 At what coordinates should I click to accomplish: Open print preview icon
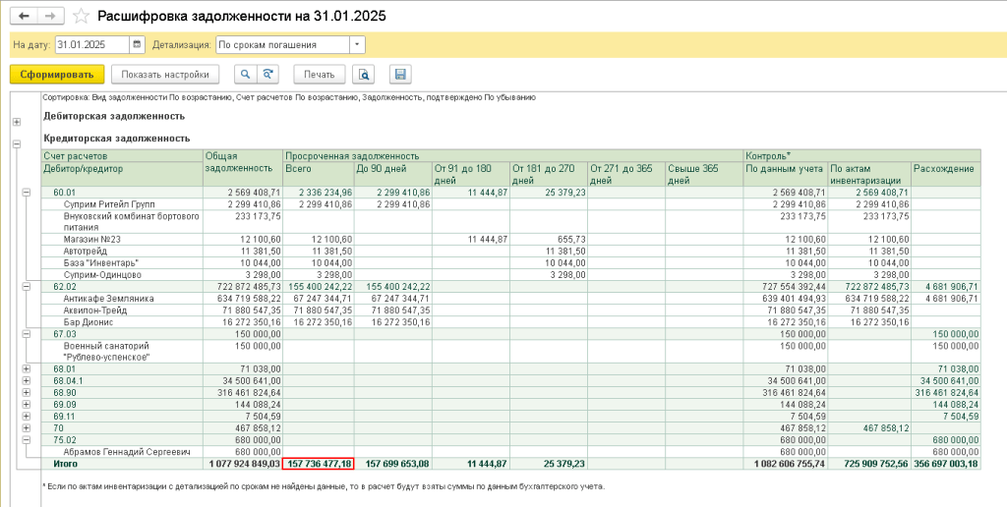(365, 74)
